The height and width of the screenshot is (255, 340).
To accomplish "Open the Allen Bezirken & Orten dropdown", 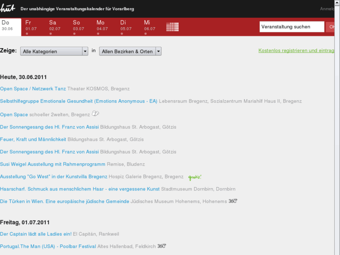I will pyautogui.click(x=130, y=51).
